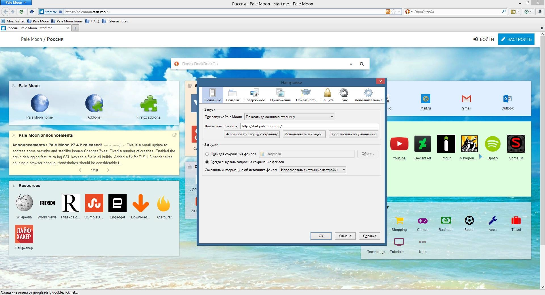
Task: Open the Engadget icon
Action: point(117,203)
